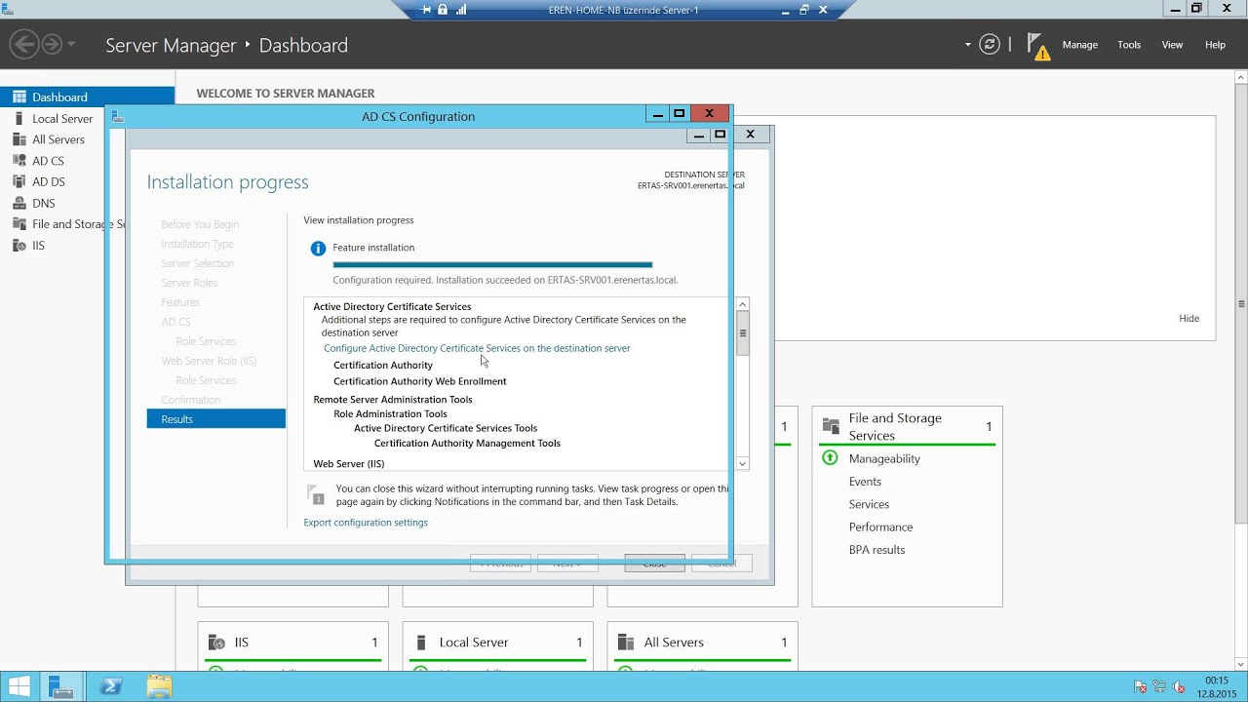Click Hide in the welcome tile

coord(1189,318)
